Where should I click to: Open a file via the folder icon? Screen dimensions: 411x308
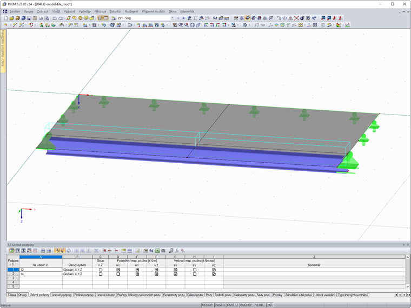coord(11,18)
